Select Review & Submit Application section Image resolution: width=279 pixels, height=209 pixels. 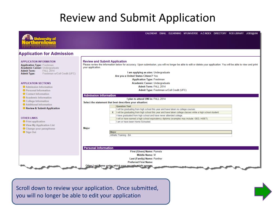pos(43,108)
